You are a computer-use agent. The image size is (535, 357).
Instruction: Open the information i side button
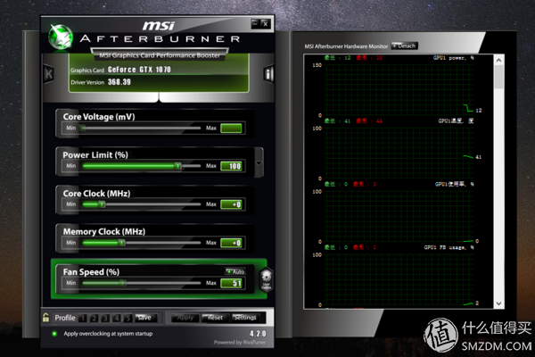point(269,74)
